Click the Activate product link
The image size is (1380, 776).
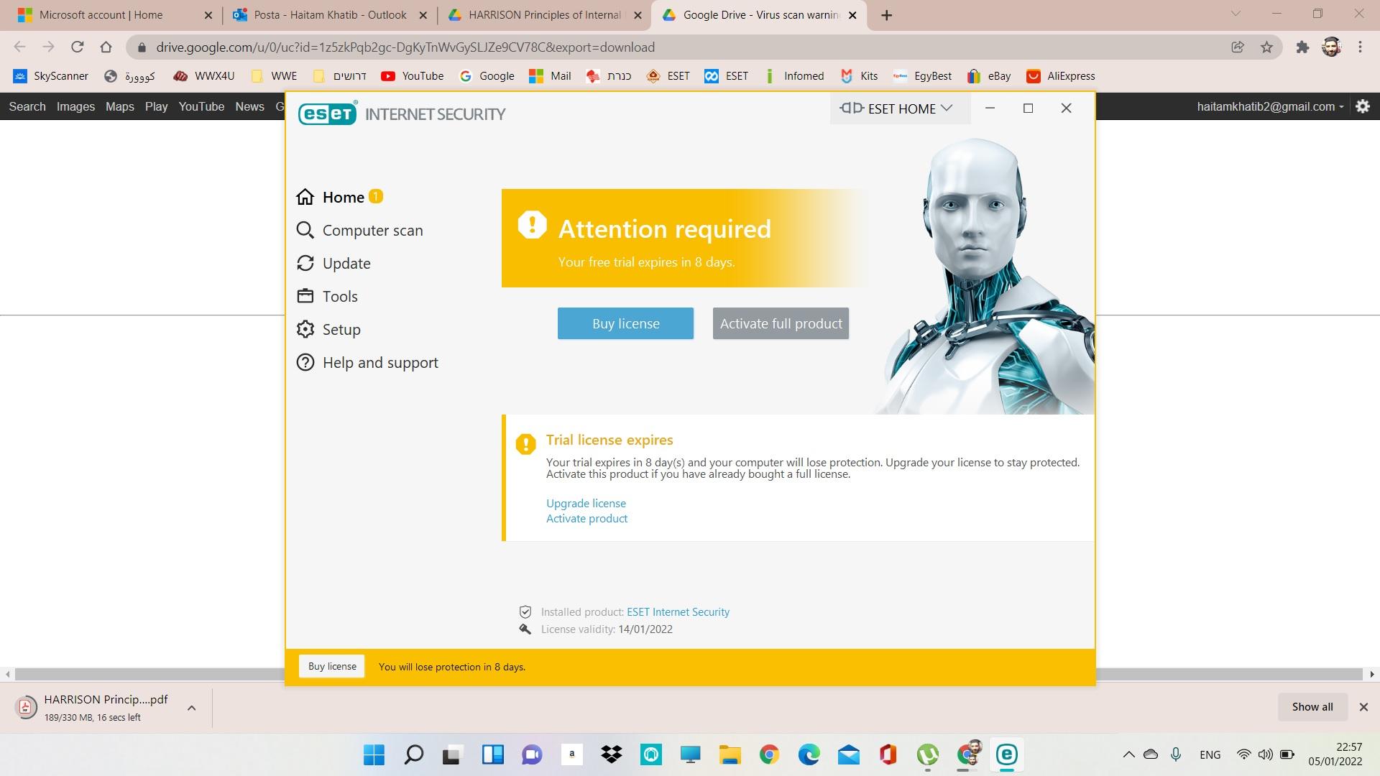(x=586, y=518)
